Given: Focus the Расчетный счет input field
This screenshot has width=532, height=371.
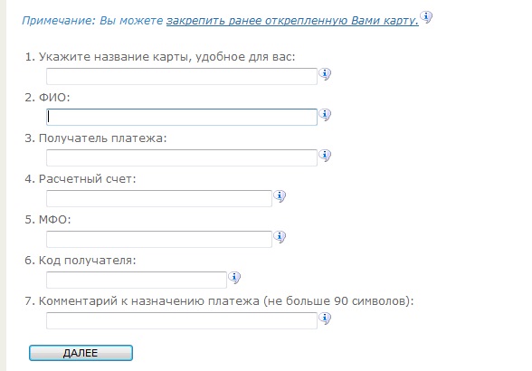Looking at the screenshot, I should click(x=159, y=198).
